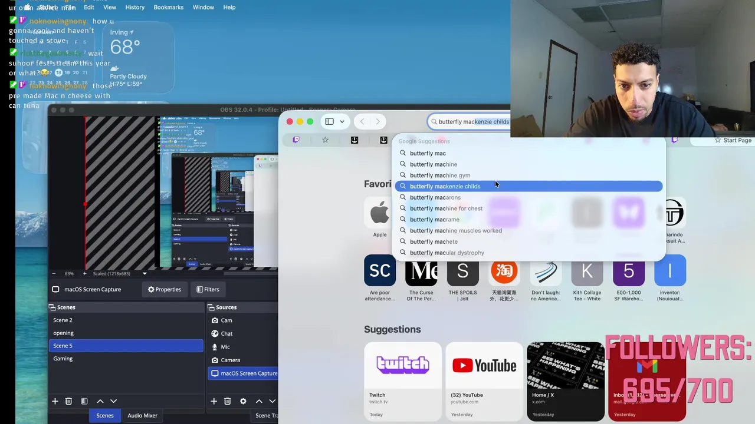Open the View menu

click(x=110, y=7)
